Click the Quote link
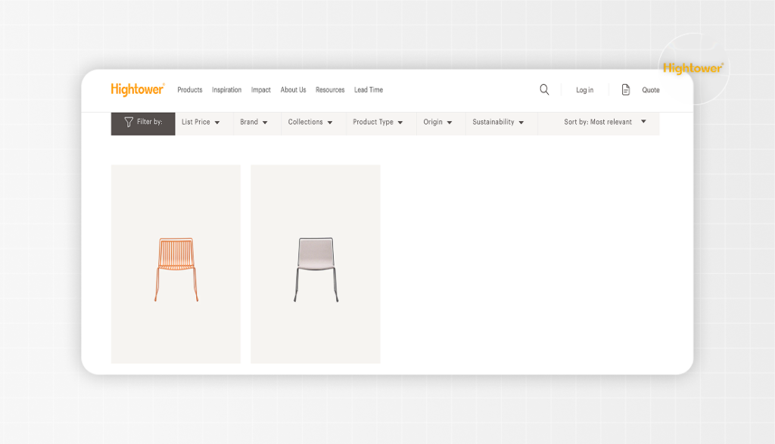775x444 pixels. pyautogui.click(x=650, y=90)
